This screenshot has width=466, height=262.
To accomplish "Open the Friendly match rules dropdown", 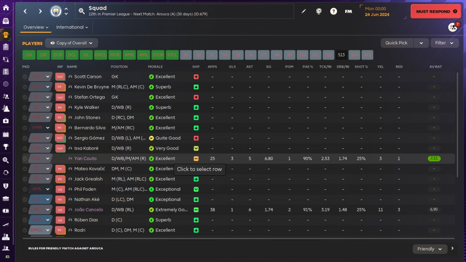I will [430, 249].
